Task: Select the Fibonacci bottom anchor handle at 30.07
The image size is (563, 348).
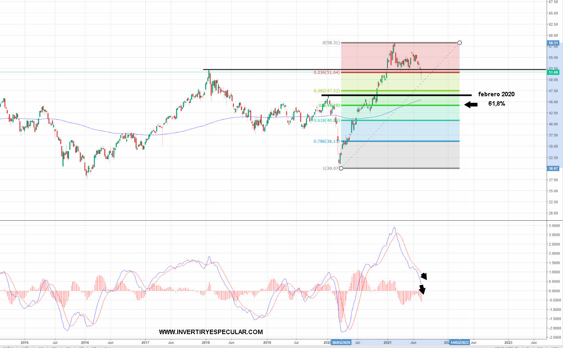Action: (341, 168)
